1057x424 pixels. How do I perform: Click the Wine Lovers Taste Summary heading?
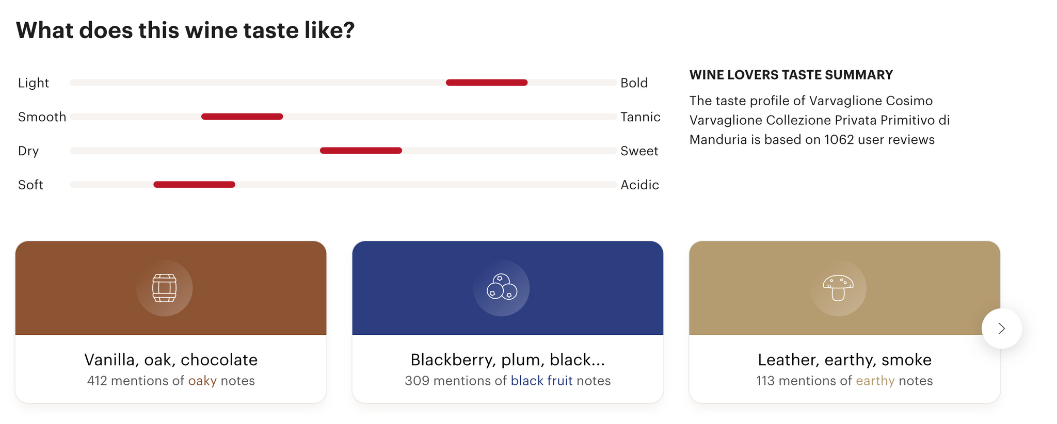(791, 75)
